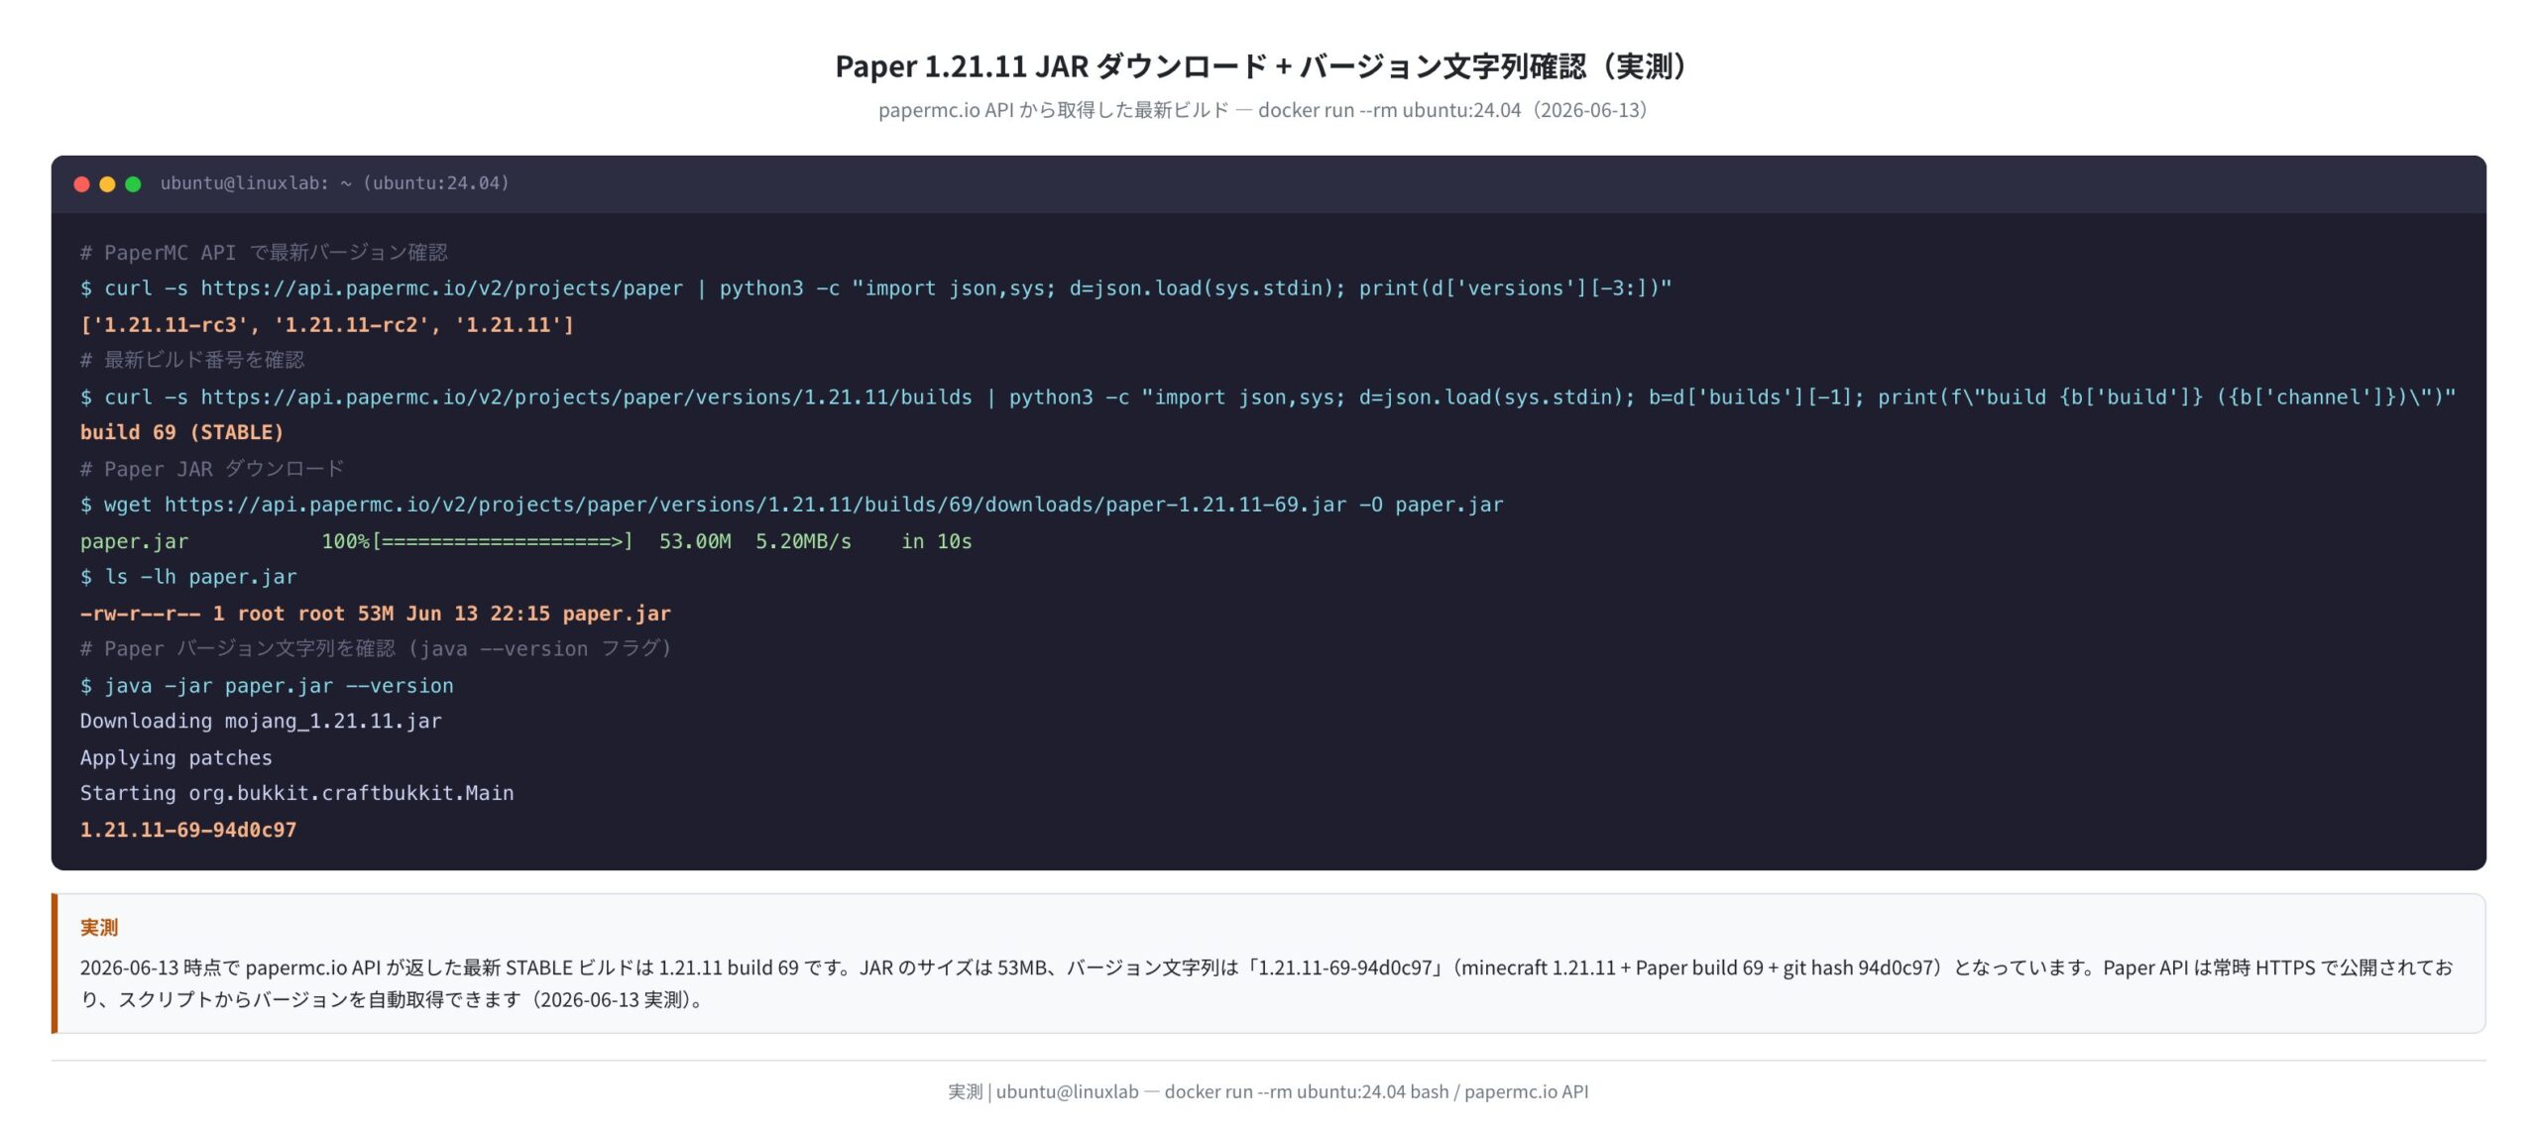Screen dimensions: 2538x1135
Task: Click line 'Applying patches'
Action: (175, 758)
